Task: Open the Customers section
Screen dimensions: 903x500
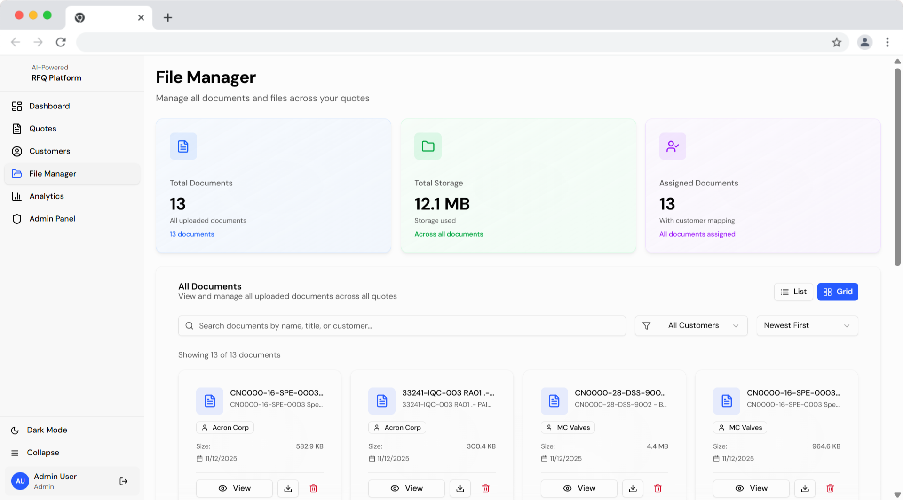Action: coord(72,151)
